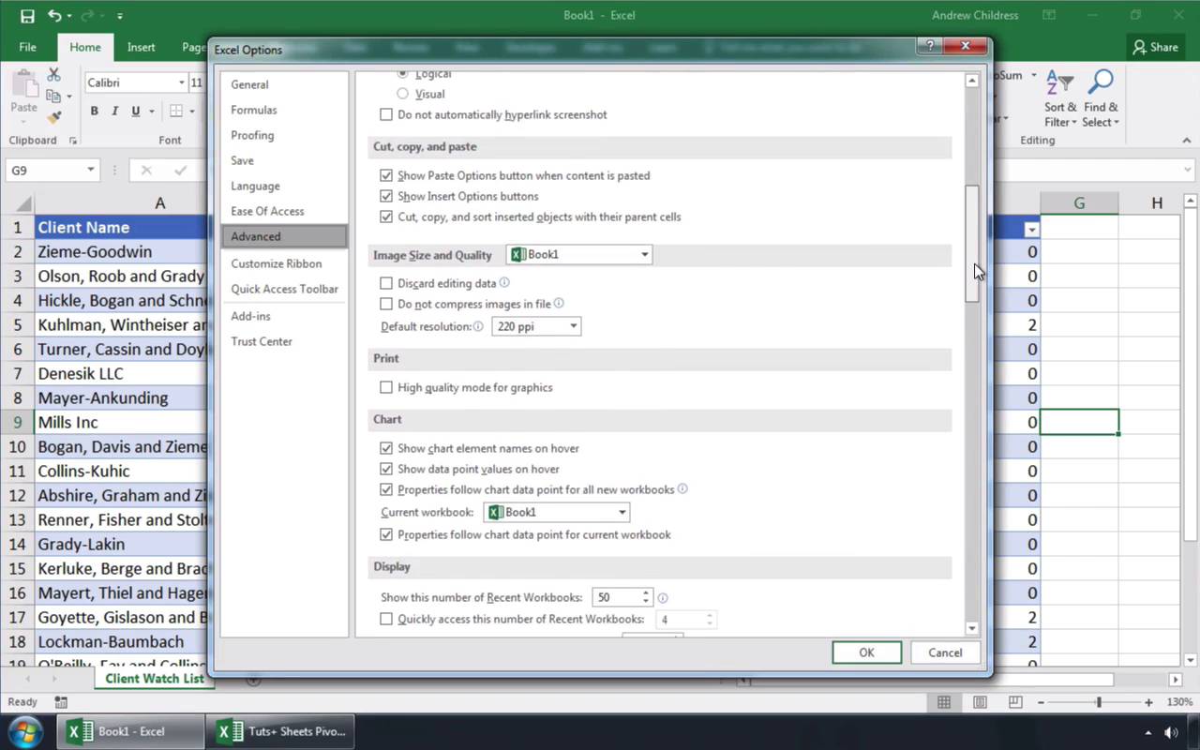Image resolution: width=1200 pixels, height=750 pixels.
Task: Click the system tray volume speaker icon
Action: [x=1171, y=732]
